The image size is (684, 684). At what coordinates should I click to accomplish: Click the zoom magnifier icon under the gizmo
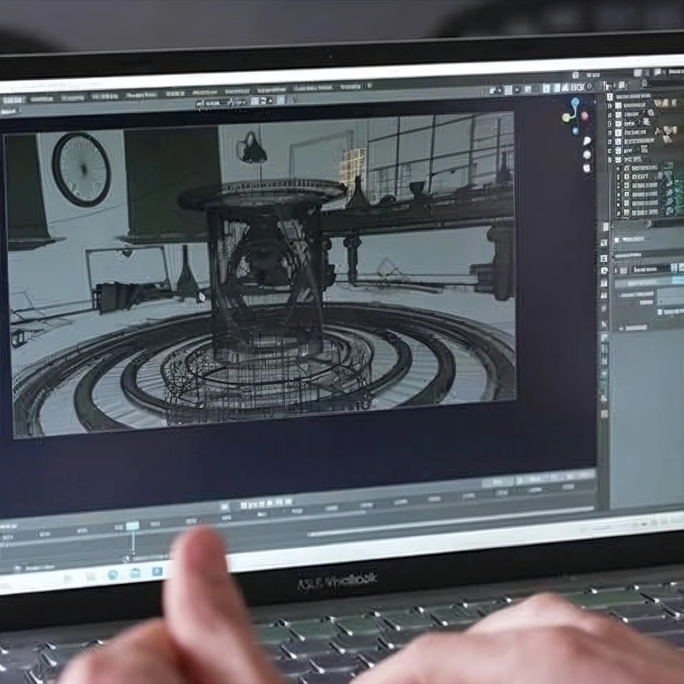point(587,141)
